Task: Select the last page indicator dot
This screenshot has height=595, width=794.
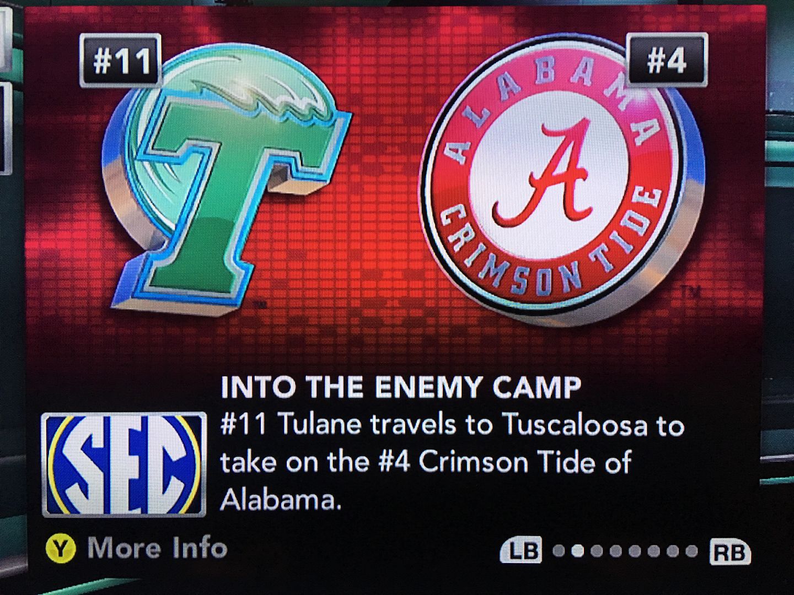Action: (x=691, y=551)
